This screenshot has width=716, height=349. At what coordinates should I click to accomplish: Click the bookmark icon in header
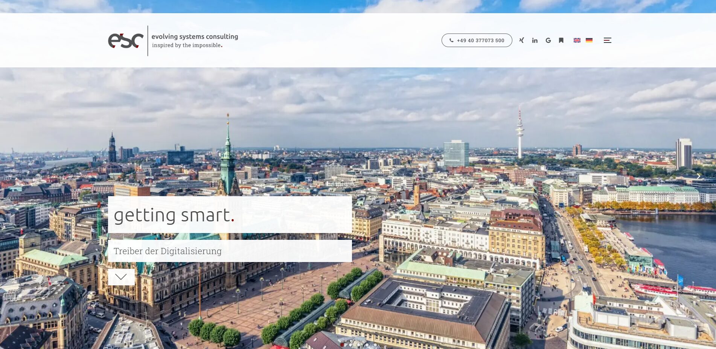click(x=561, y=40)
